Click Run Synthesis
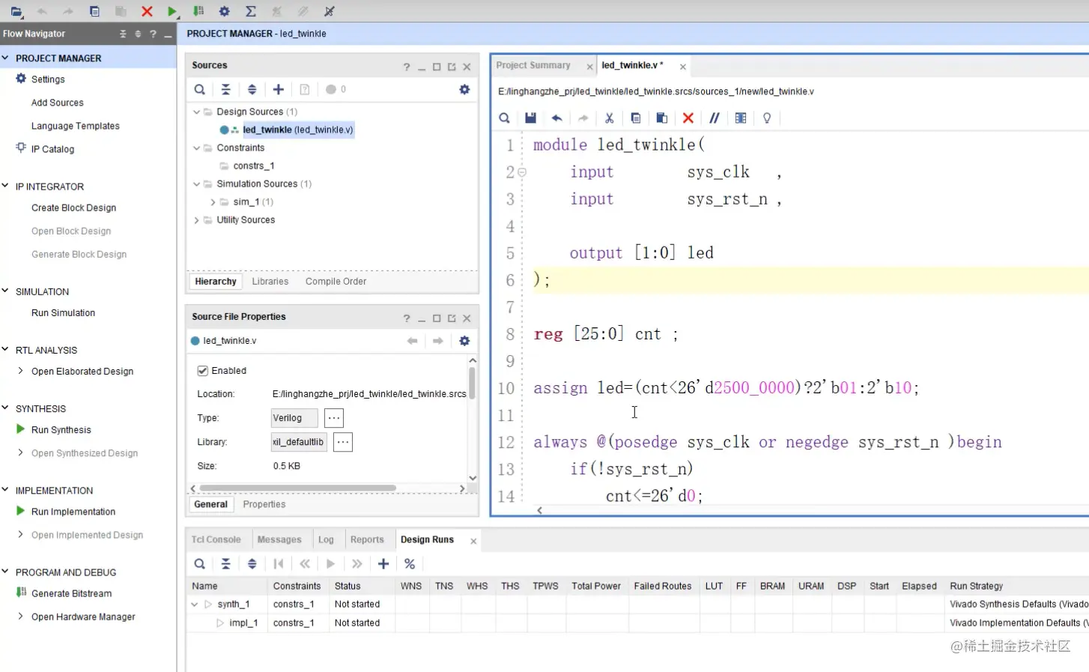The image size is (1089, 672). click(61, 430)
